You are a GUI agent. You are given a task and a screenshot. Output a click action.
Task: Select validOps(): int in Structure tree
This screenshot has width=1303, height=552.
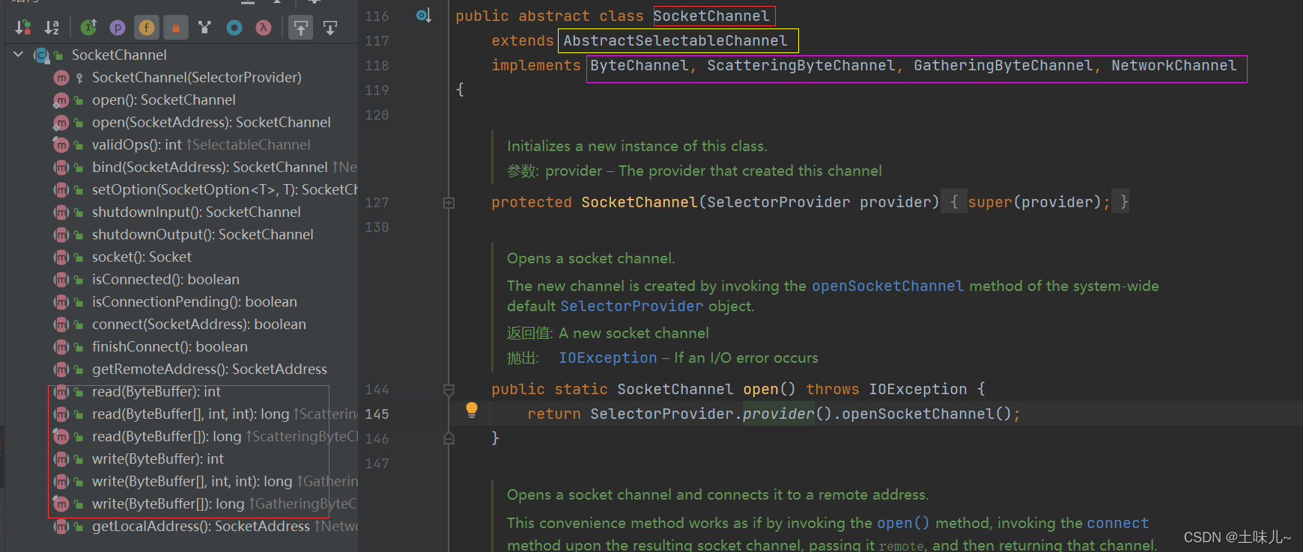tap(137, 144)
